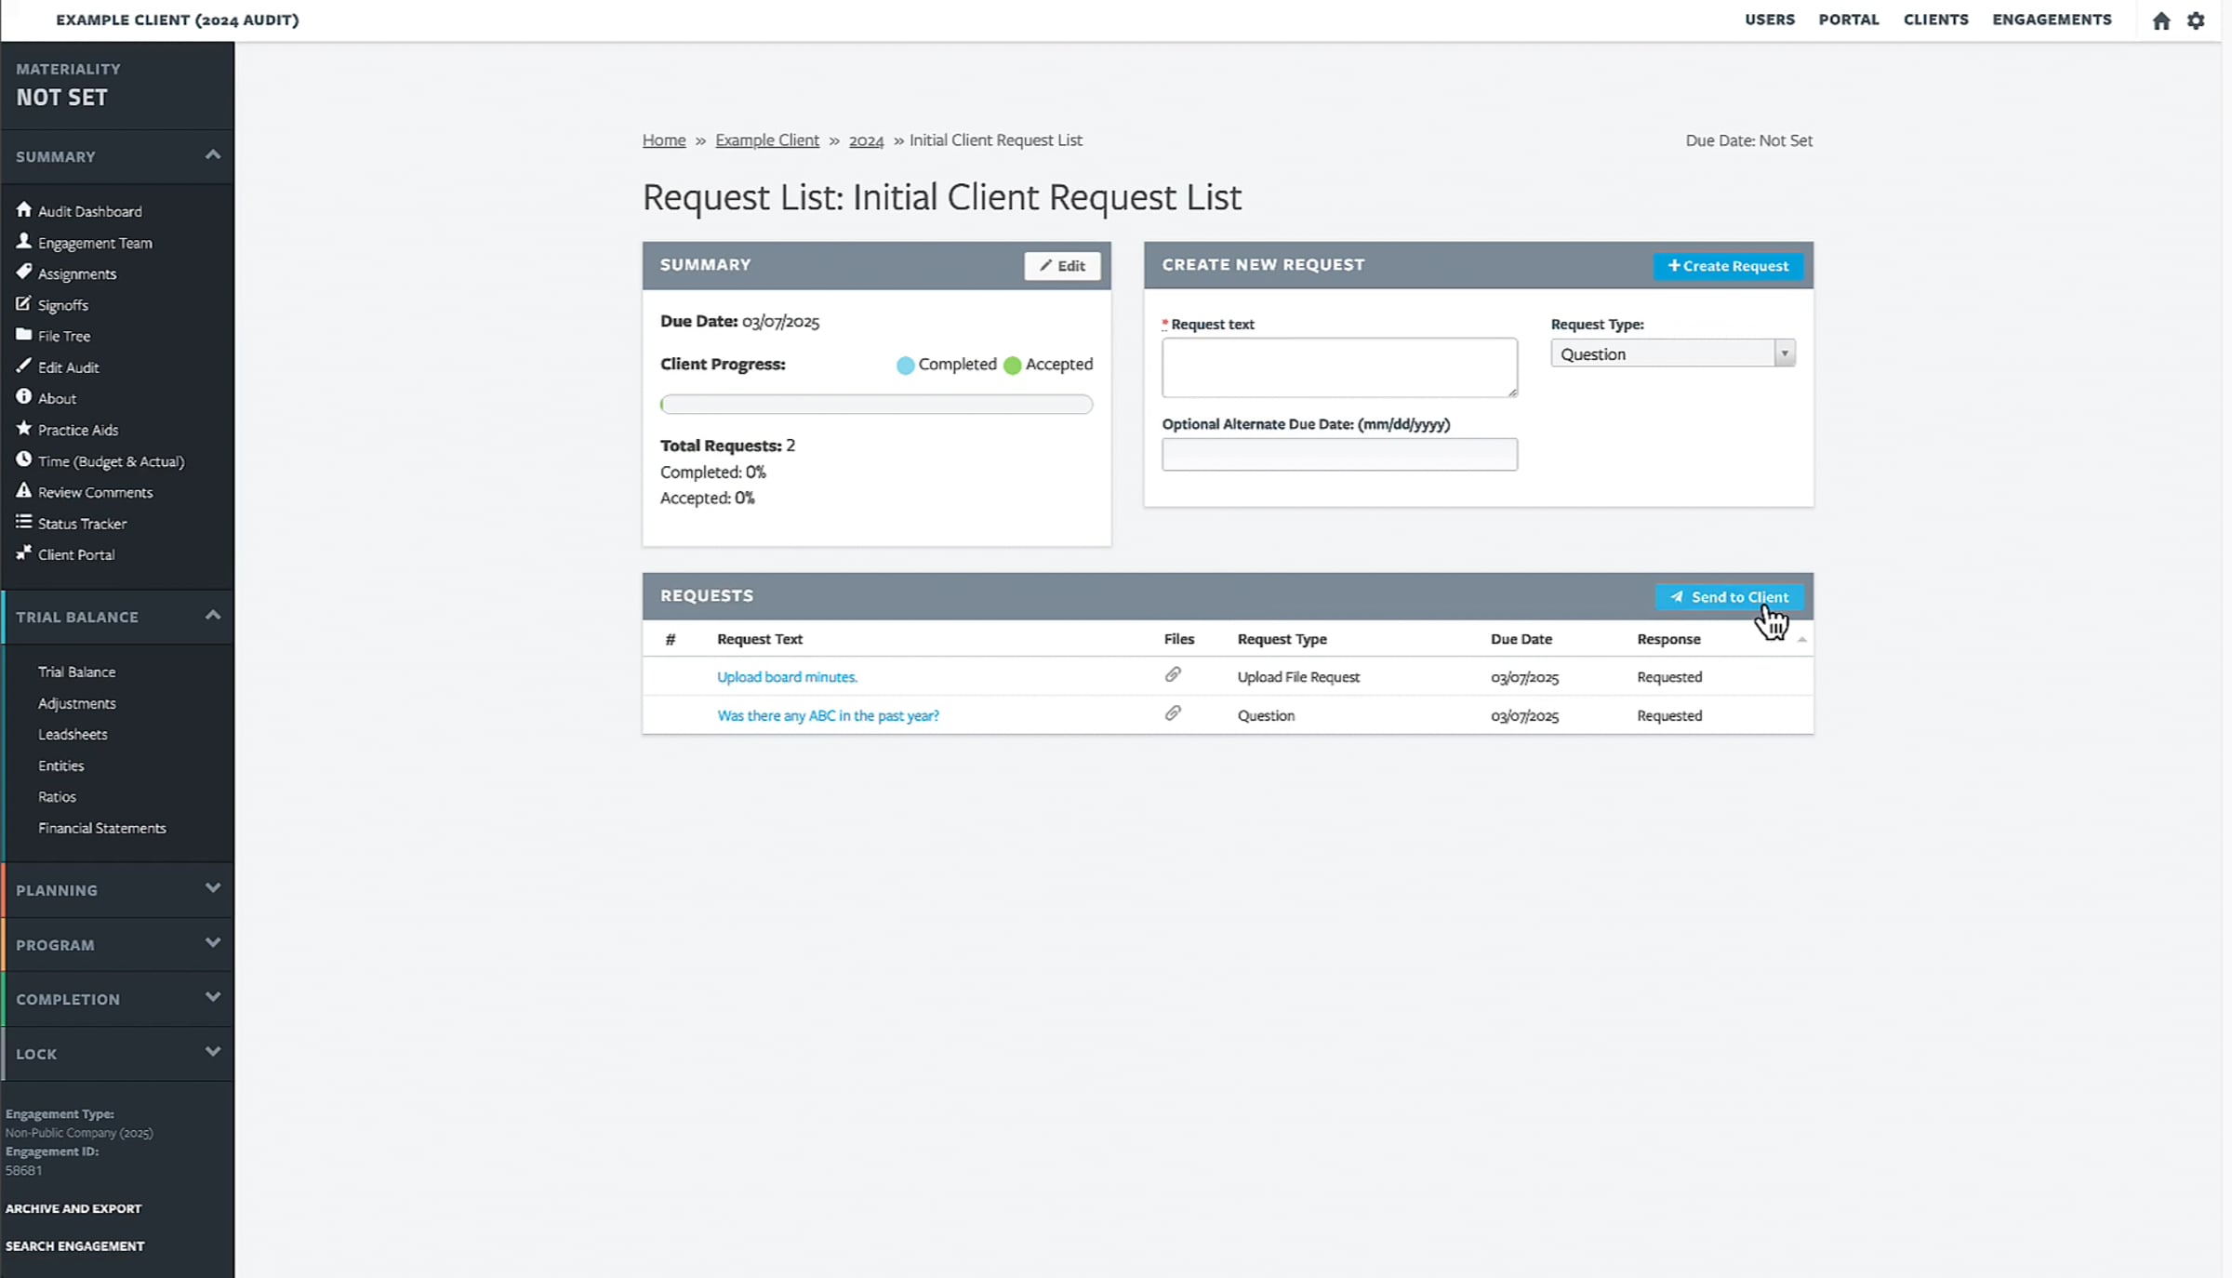Screen dimensions: 2232x1278
Task: Open the Status Tracker
Action: 82,523
